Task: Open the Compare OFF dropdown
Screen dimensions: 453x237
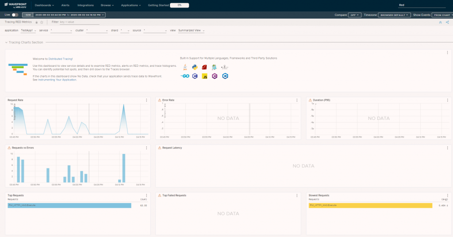Action: 354,15
